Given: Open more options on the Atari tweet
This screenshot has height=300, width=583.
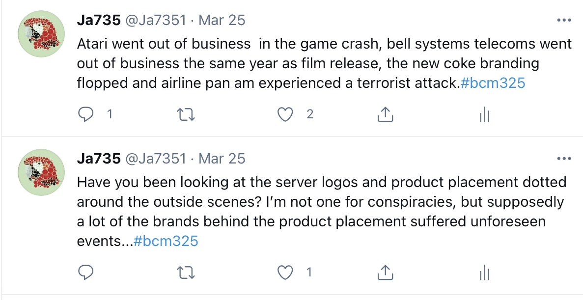Looking at the screenshot, I should tap(562, 21).
